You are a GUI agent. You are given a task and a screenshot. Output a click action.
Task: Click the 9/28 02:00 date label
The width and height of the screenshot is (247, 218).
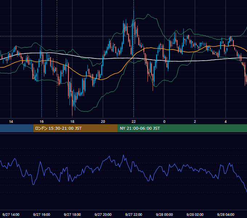195,214
